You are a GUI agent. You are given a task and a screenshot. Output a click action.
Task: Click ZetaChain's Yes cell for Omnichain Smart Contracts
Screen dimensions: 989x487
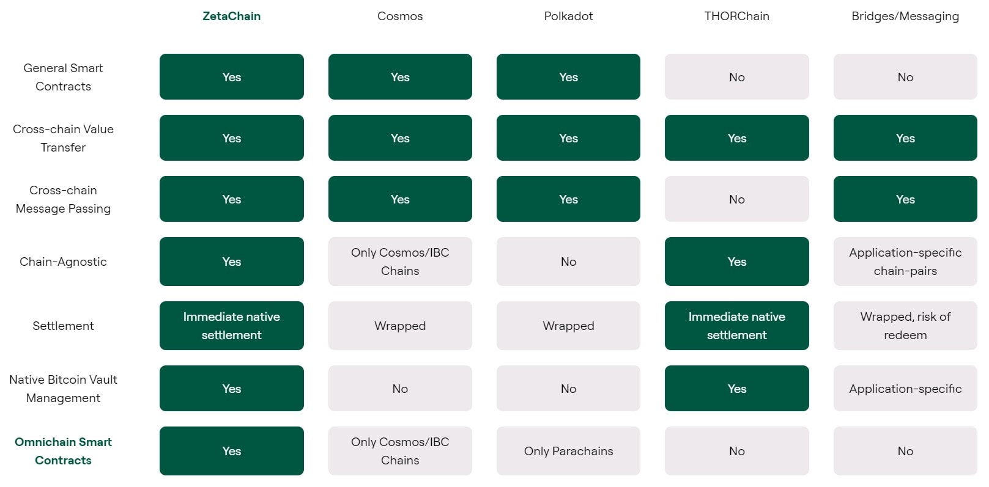click(231, 451)
